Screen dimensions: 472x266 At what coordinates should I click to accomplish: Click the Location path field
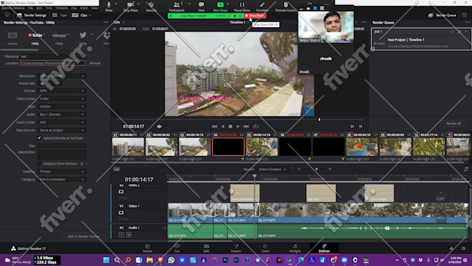53,63
